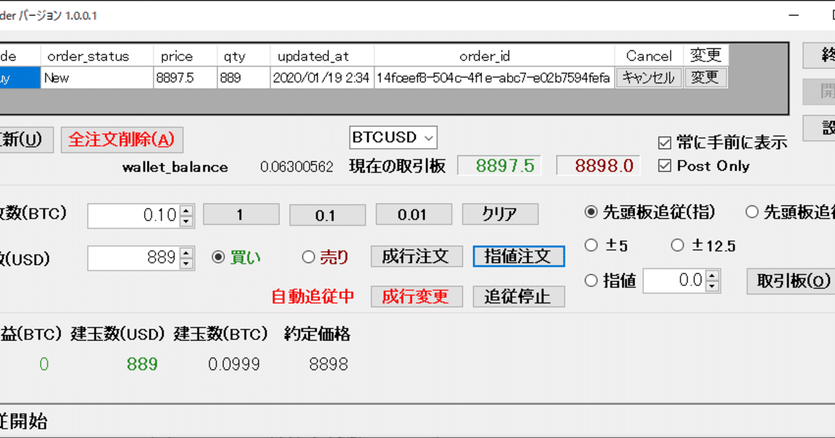Select the ±12.5 radio option
The width and height of the screenshot is (835, 438).
point(677,245)
